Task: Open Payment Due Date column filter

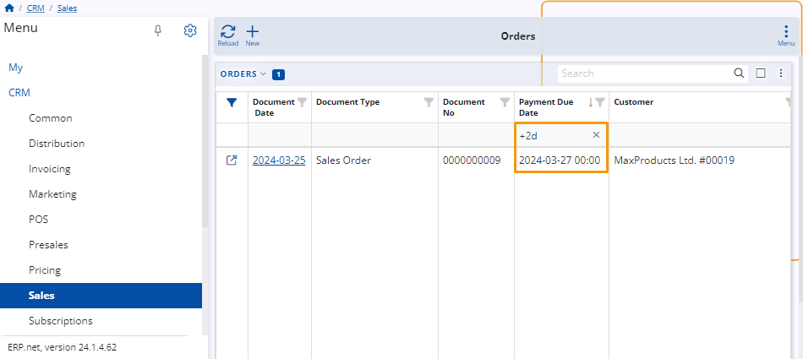Action: tap(600, 102)
